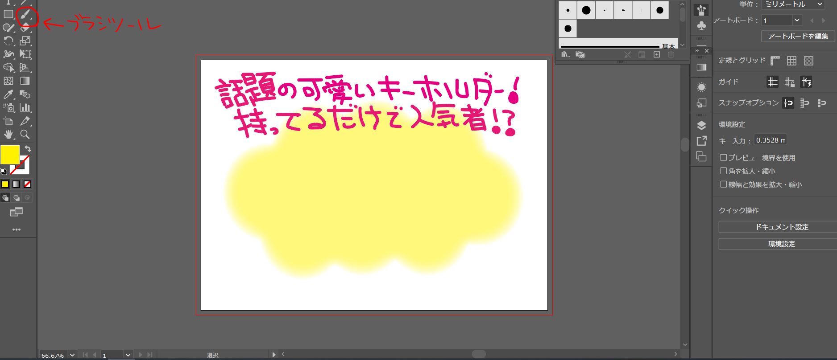Toggle rulers in 定規とグリッド
The width and height of the screenshot is (837, 360).
click(775, 61)
